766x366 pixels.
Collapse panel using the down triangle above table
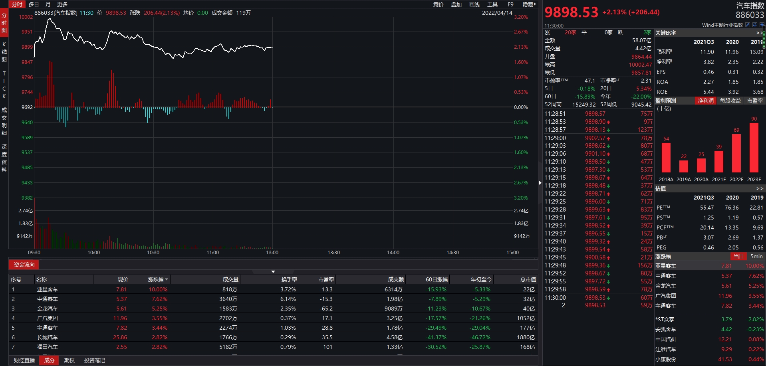pos(273,271)
